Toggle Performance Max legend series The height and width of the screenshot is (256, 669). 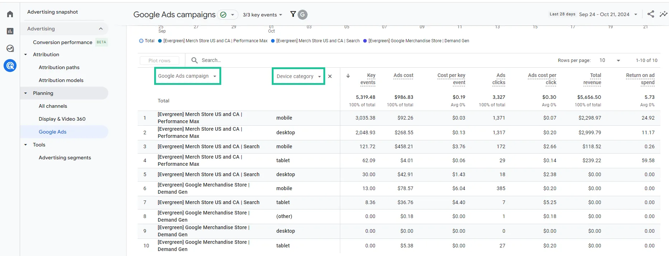[x=213, y=41]
